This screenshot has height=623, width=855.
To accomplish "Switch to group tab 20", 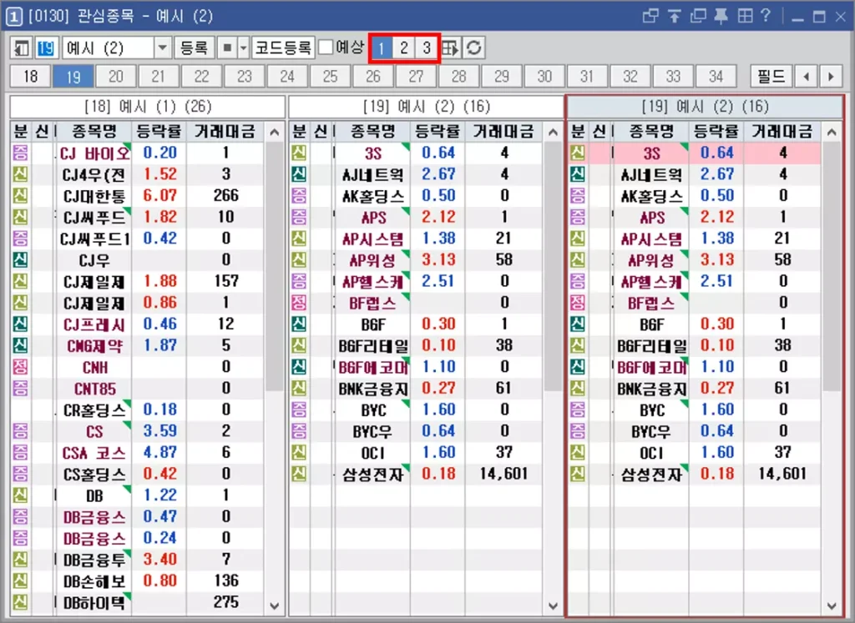I will [116, 77].
